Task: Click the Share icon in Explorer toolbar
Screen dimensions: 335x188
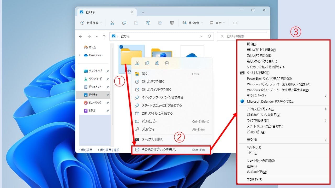Action: coord(160,23)
